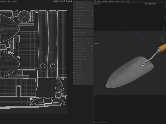Apply Mirror V to the UVs
This screenshot has height=124, width=166.
click(x=83, y=41)
